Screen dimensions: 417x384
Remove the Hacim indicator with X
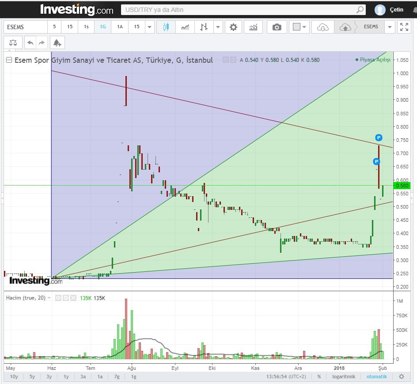tap(73, 298)
